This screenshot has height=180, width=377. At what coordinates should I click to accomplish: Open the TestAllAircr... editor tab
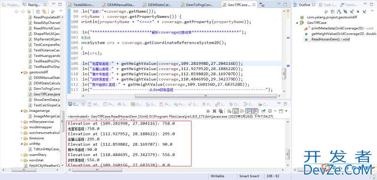click(81, 5)
